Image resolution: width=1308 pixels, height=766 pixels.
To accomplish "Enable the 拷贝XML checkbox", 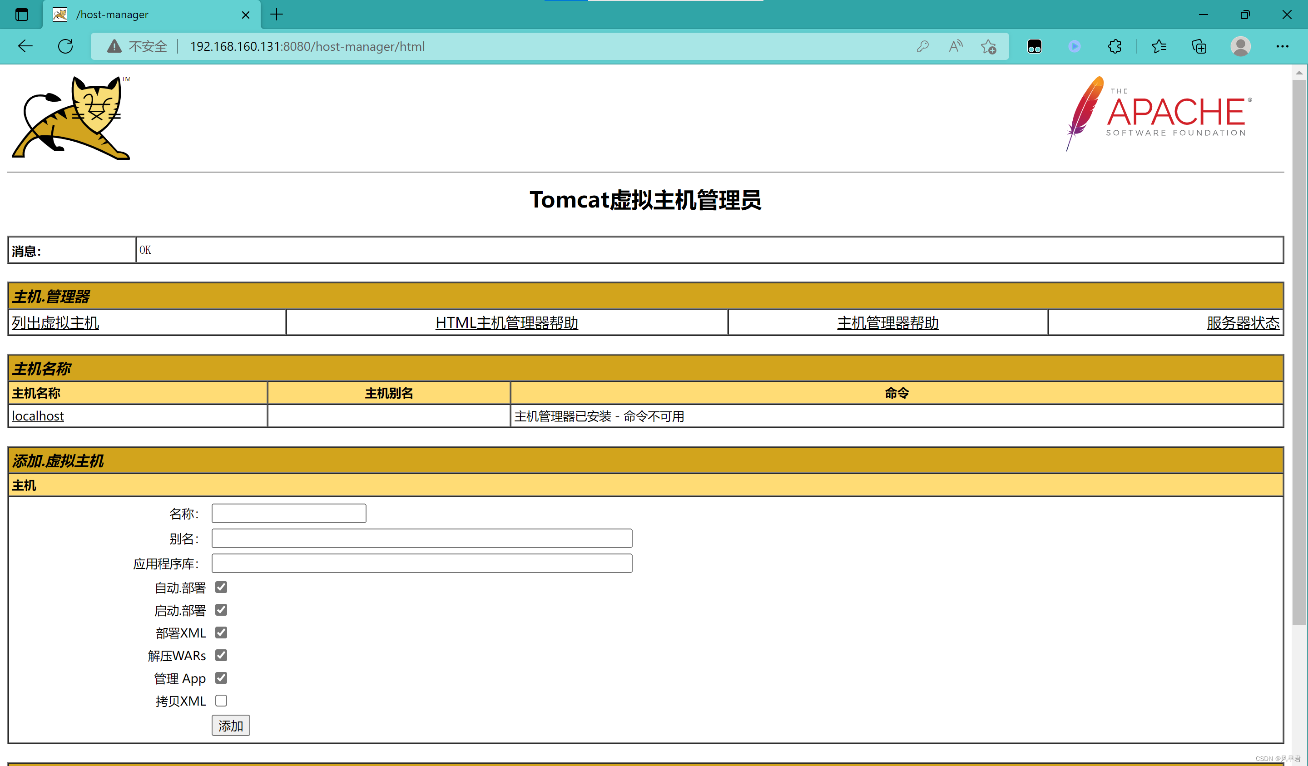I will click(221, 701).
